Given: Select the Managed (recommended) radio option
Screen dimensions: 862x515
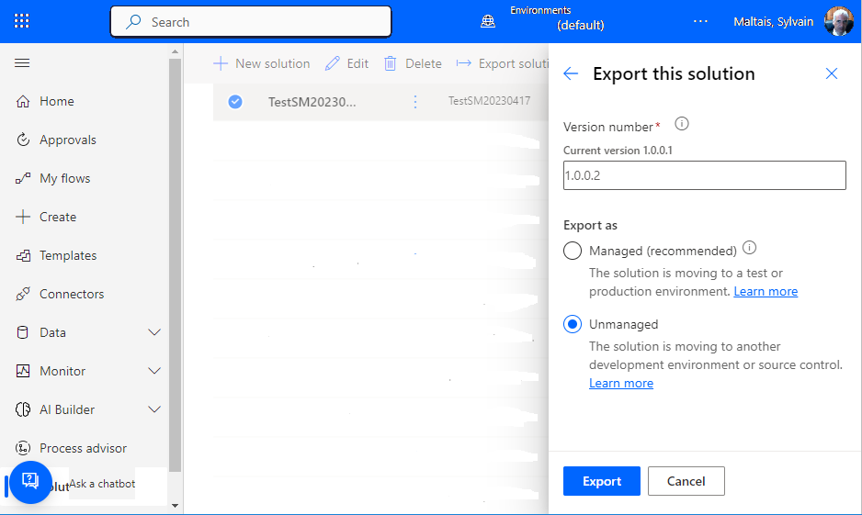Looking at the screenshot, I should pyautogui.click(x=573, y=251).
